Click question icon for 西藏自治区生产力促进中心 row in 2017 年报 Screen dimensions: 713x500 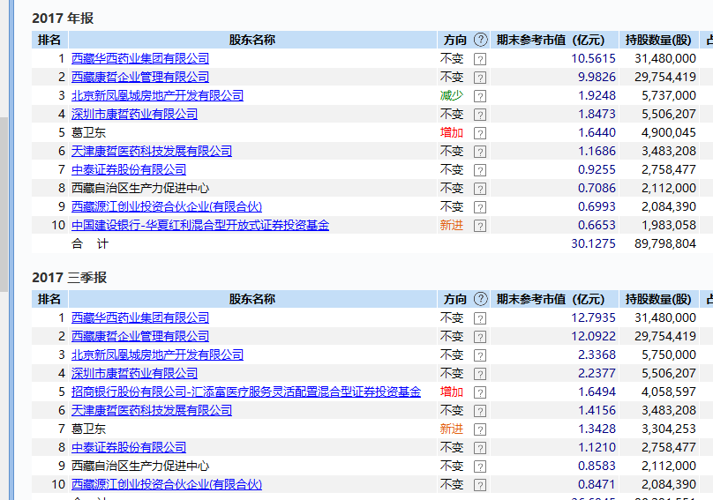(480, 189)
